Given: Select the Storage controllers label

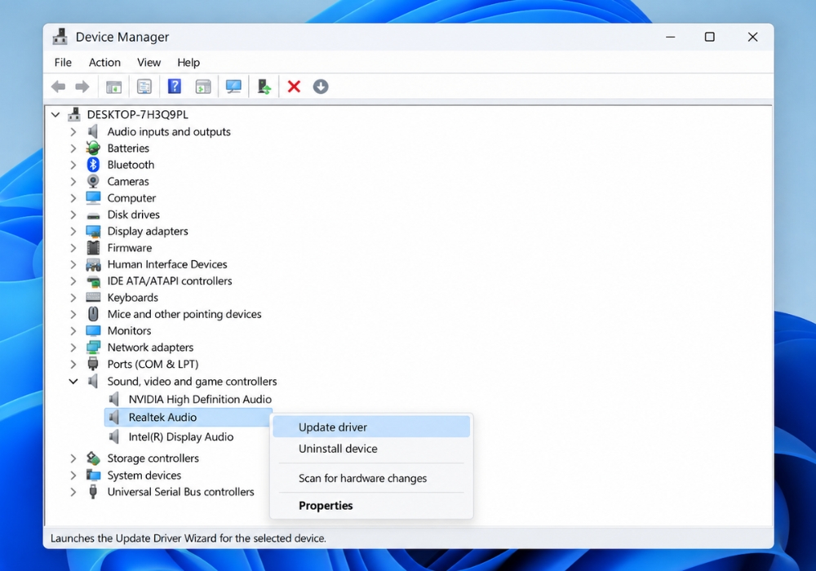Looking at the screenshot, I should 153,458.
